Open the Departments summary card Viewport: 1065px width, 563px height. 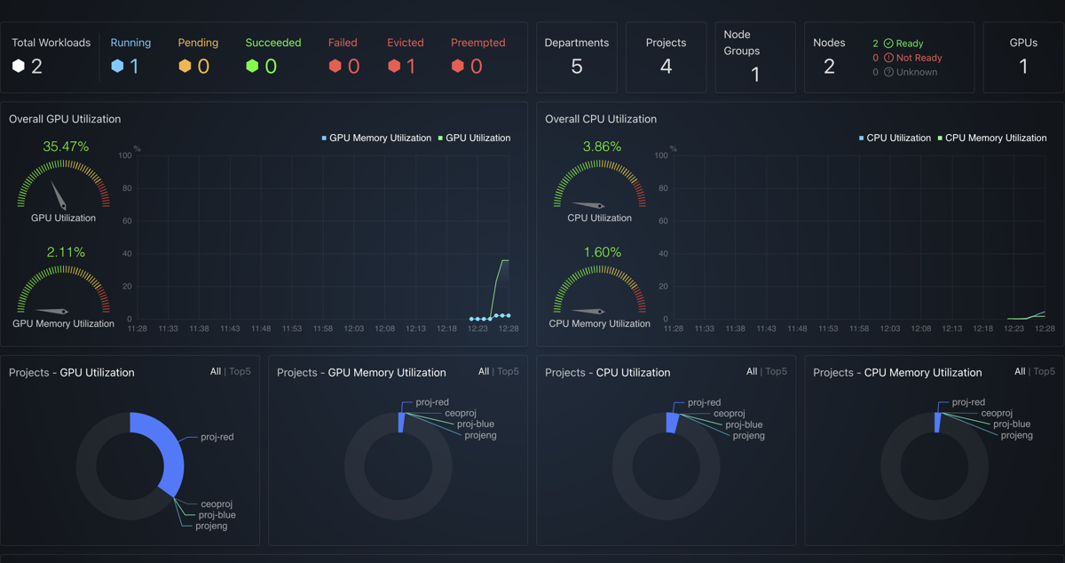coord(576,58)
